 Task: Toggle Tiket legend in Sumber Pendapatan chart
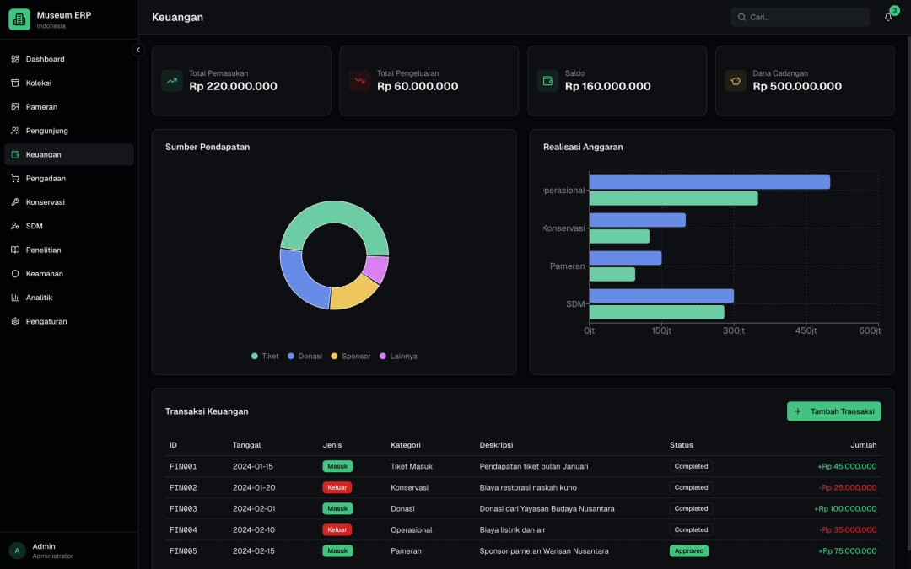pyautogui.click(x=265, y=357)
